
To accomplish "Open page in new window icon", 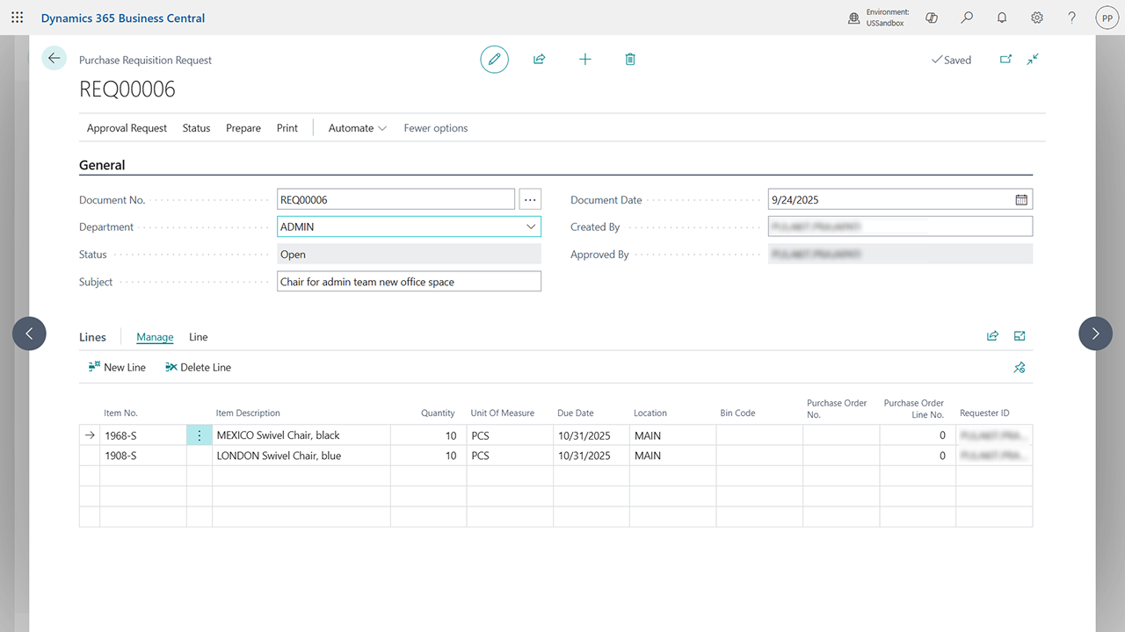I will (x=1005, y=59).
